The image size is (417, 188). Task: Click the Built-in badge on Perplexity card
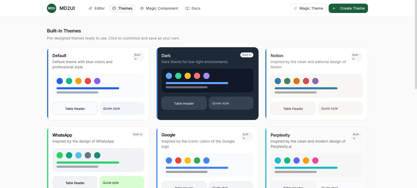pyautogui.click(x=357, y=136)
